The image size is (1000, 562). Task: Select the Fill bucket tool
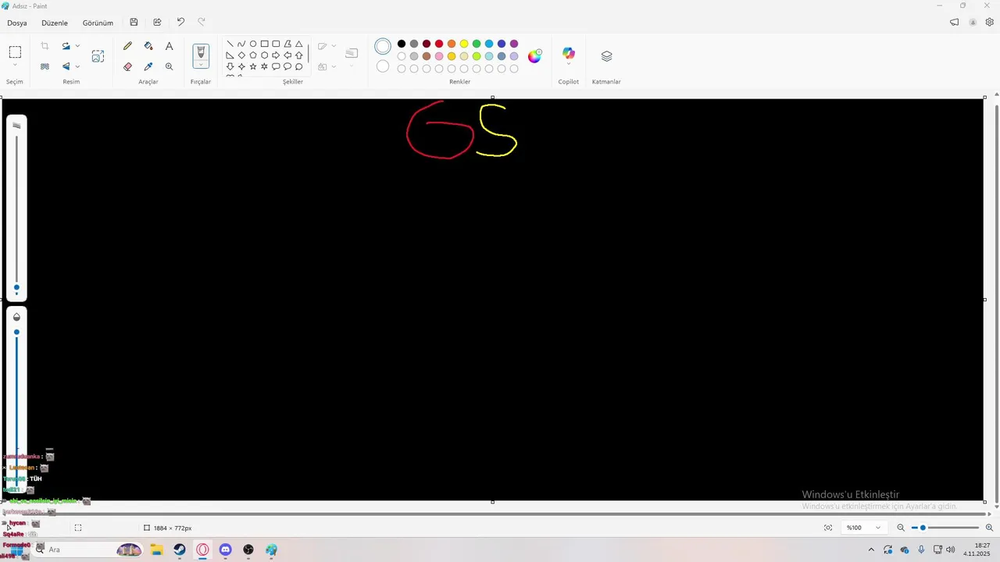[148, 46]
